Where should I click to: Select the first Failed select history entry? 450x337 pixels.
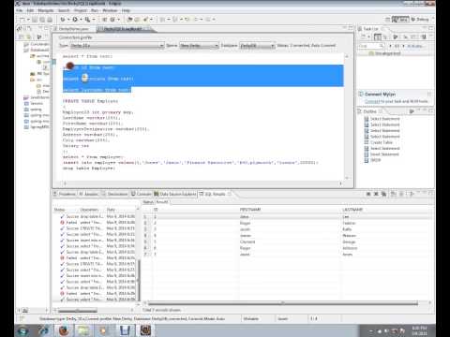click(97, 223)
